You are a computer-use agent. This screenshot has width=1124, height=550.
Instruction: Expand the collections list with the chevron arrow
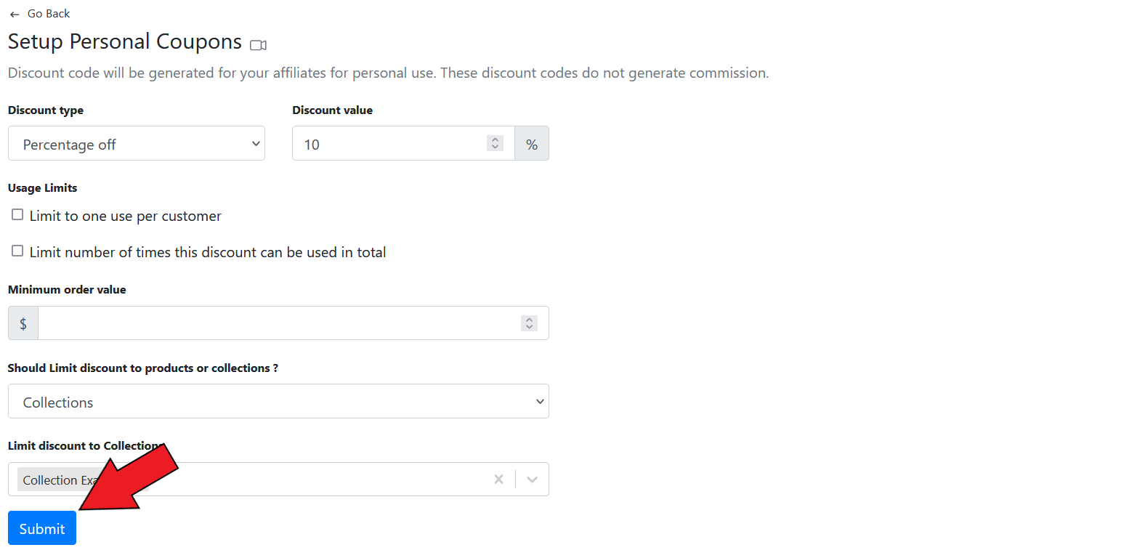pyautogui.click(x=532, y=480)
